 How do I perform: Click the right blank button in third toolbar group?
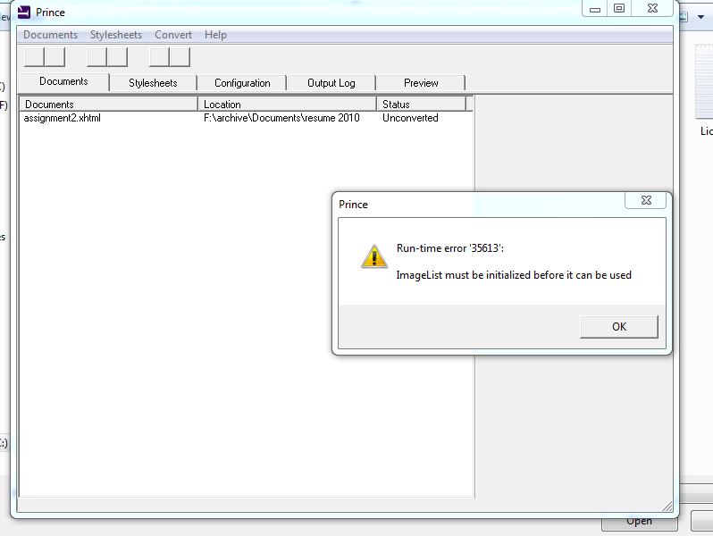point(180,57)
